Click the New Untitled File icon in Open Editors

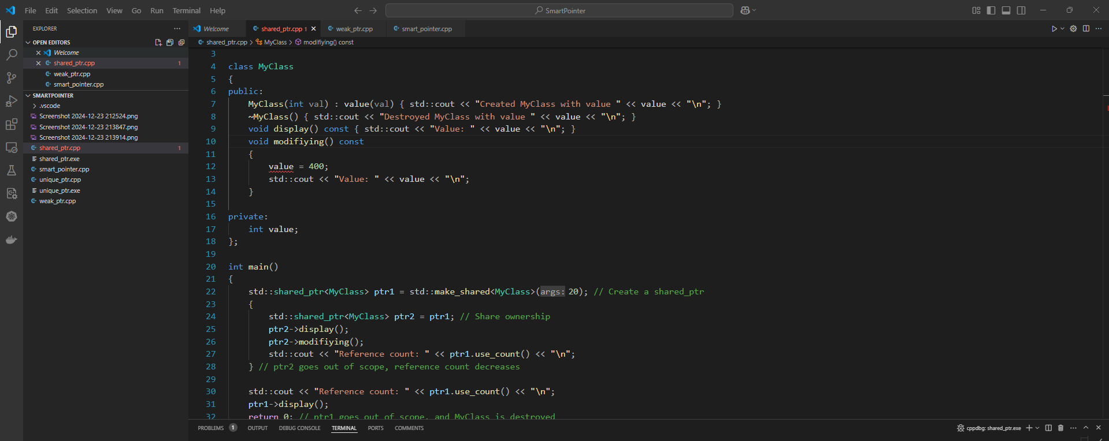[x=158, y=42]
